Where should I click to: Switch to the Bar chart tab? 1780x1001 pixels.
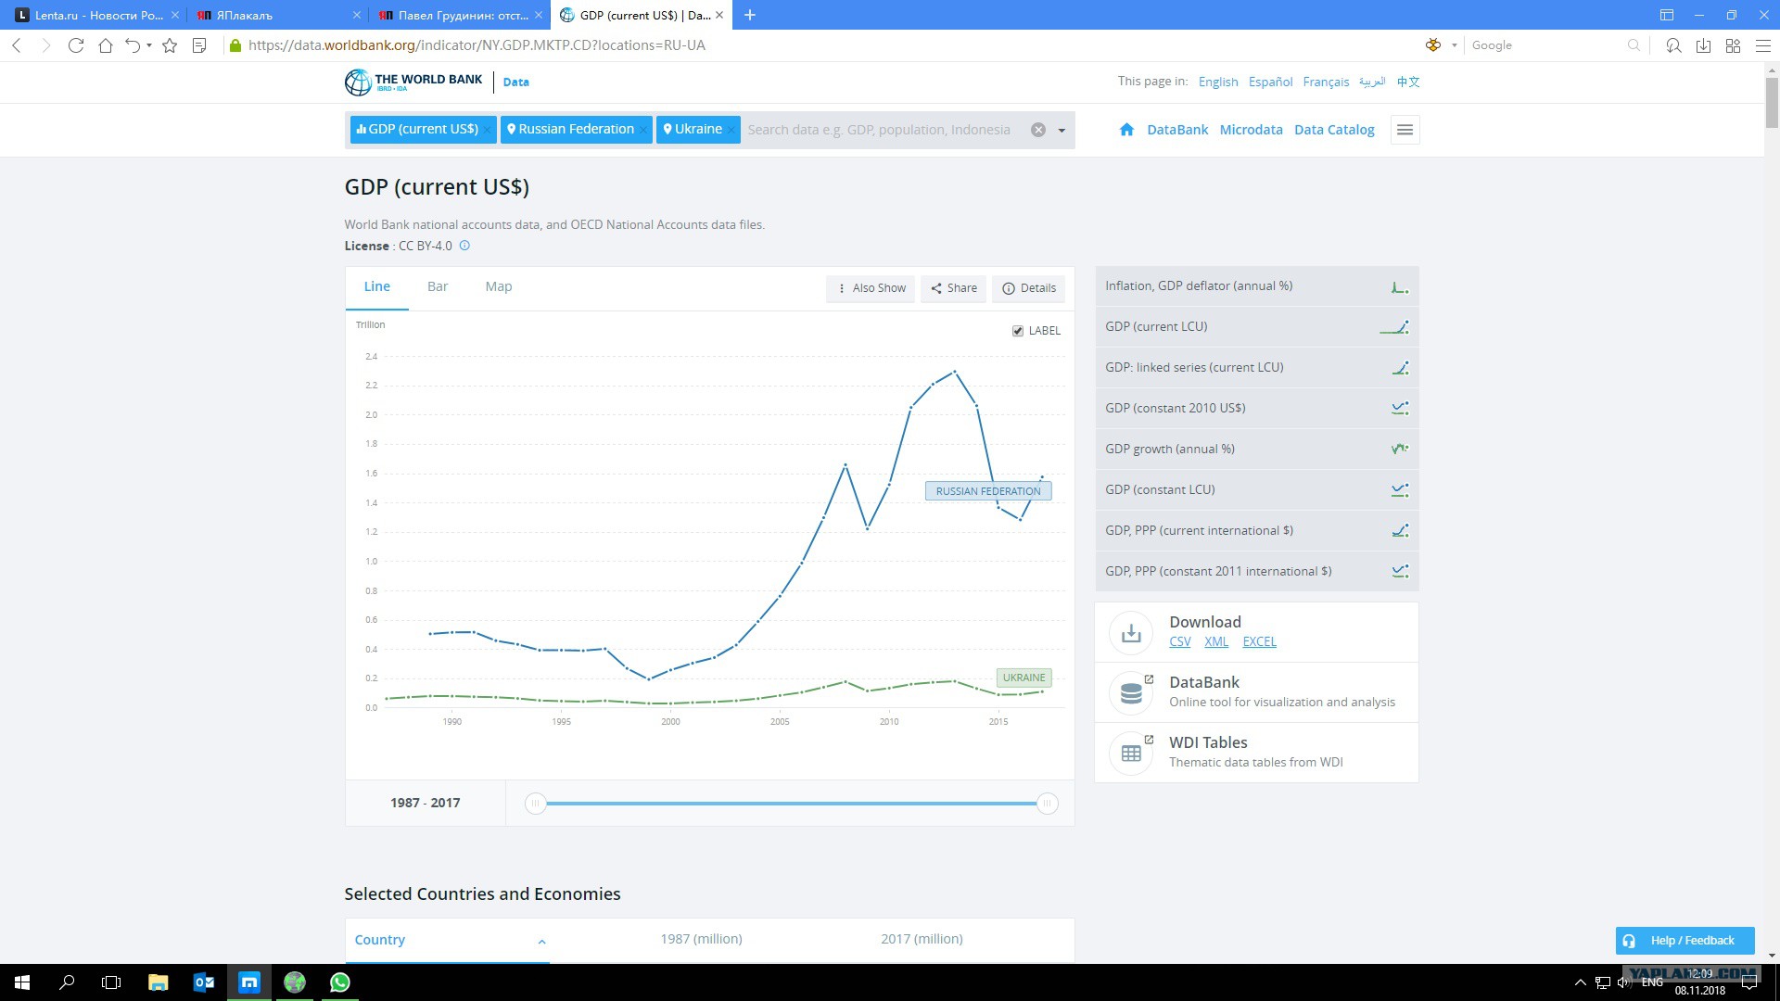click(x=438, y=286)
